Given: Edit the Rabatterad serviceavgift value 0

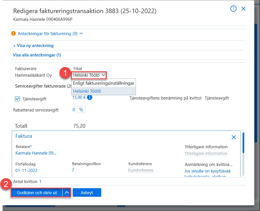Looking at the screenshot, I should 74,109.
